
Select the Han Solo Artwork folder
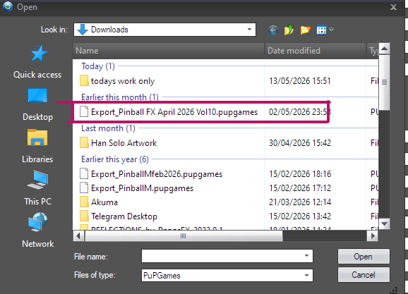[124, 143]
